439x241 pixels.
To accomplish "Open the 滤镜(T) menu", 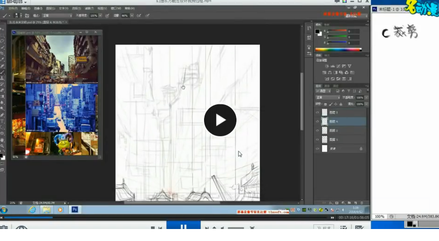I will 89,8.
